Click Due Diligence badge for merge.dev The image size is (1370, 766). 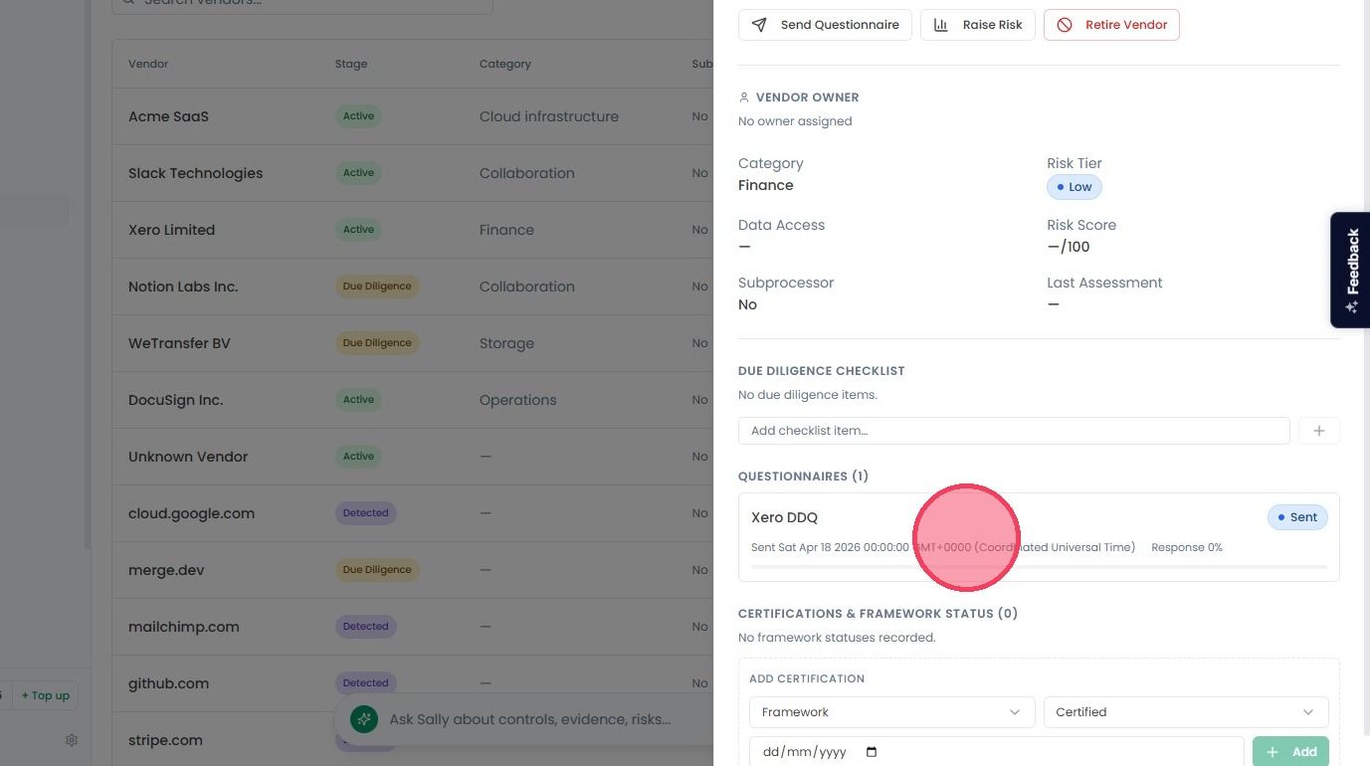377,570
